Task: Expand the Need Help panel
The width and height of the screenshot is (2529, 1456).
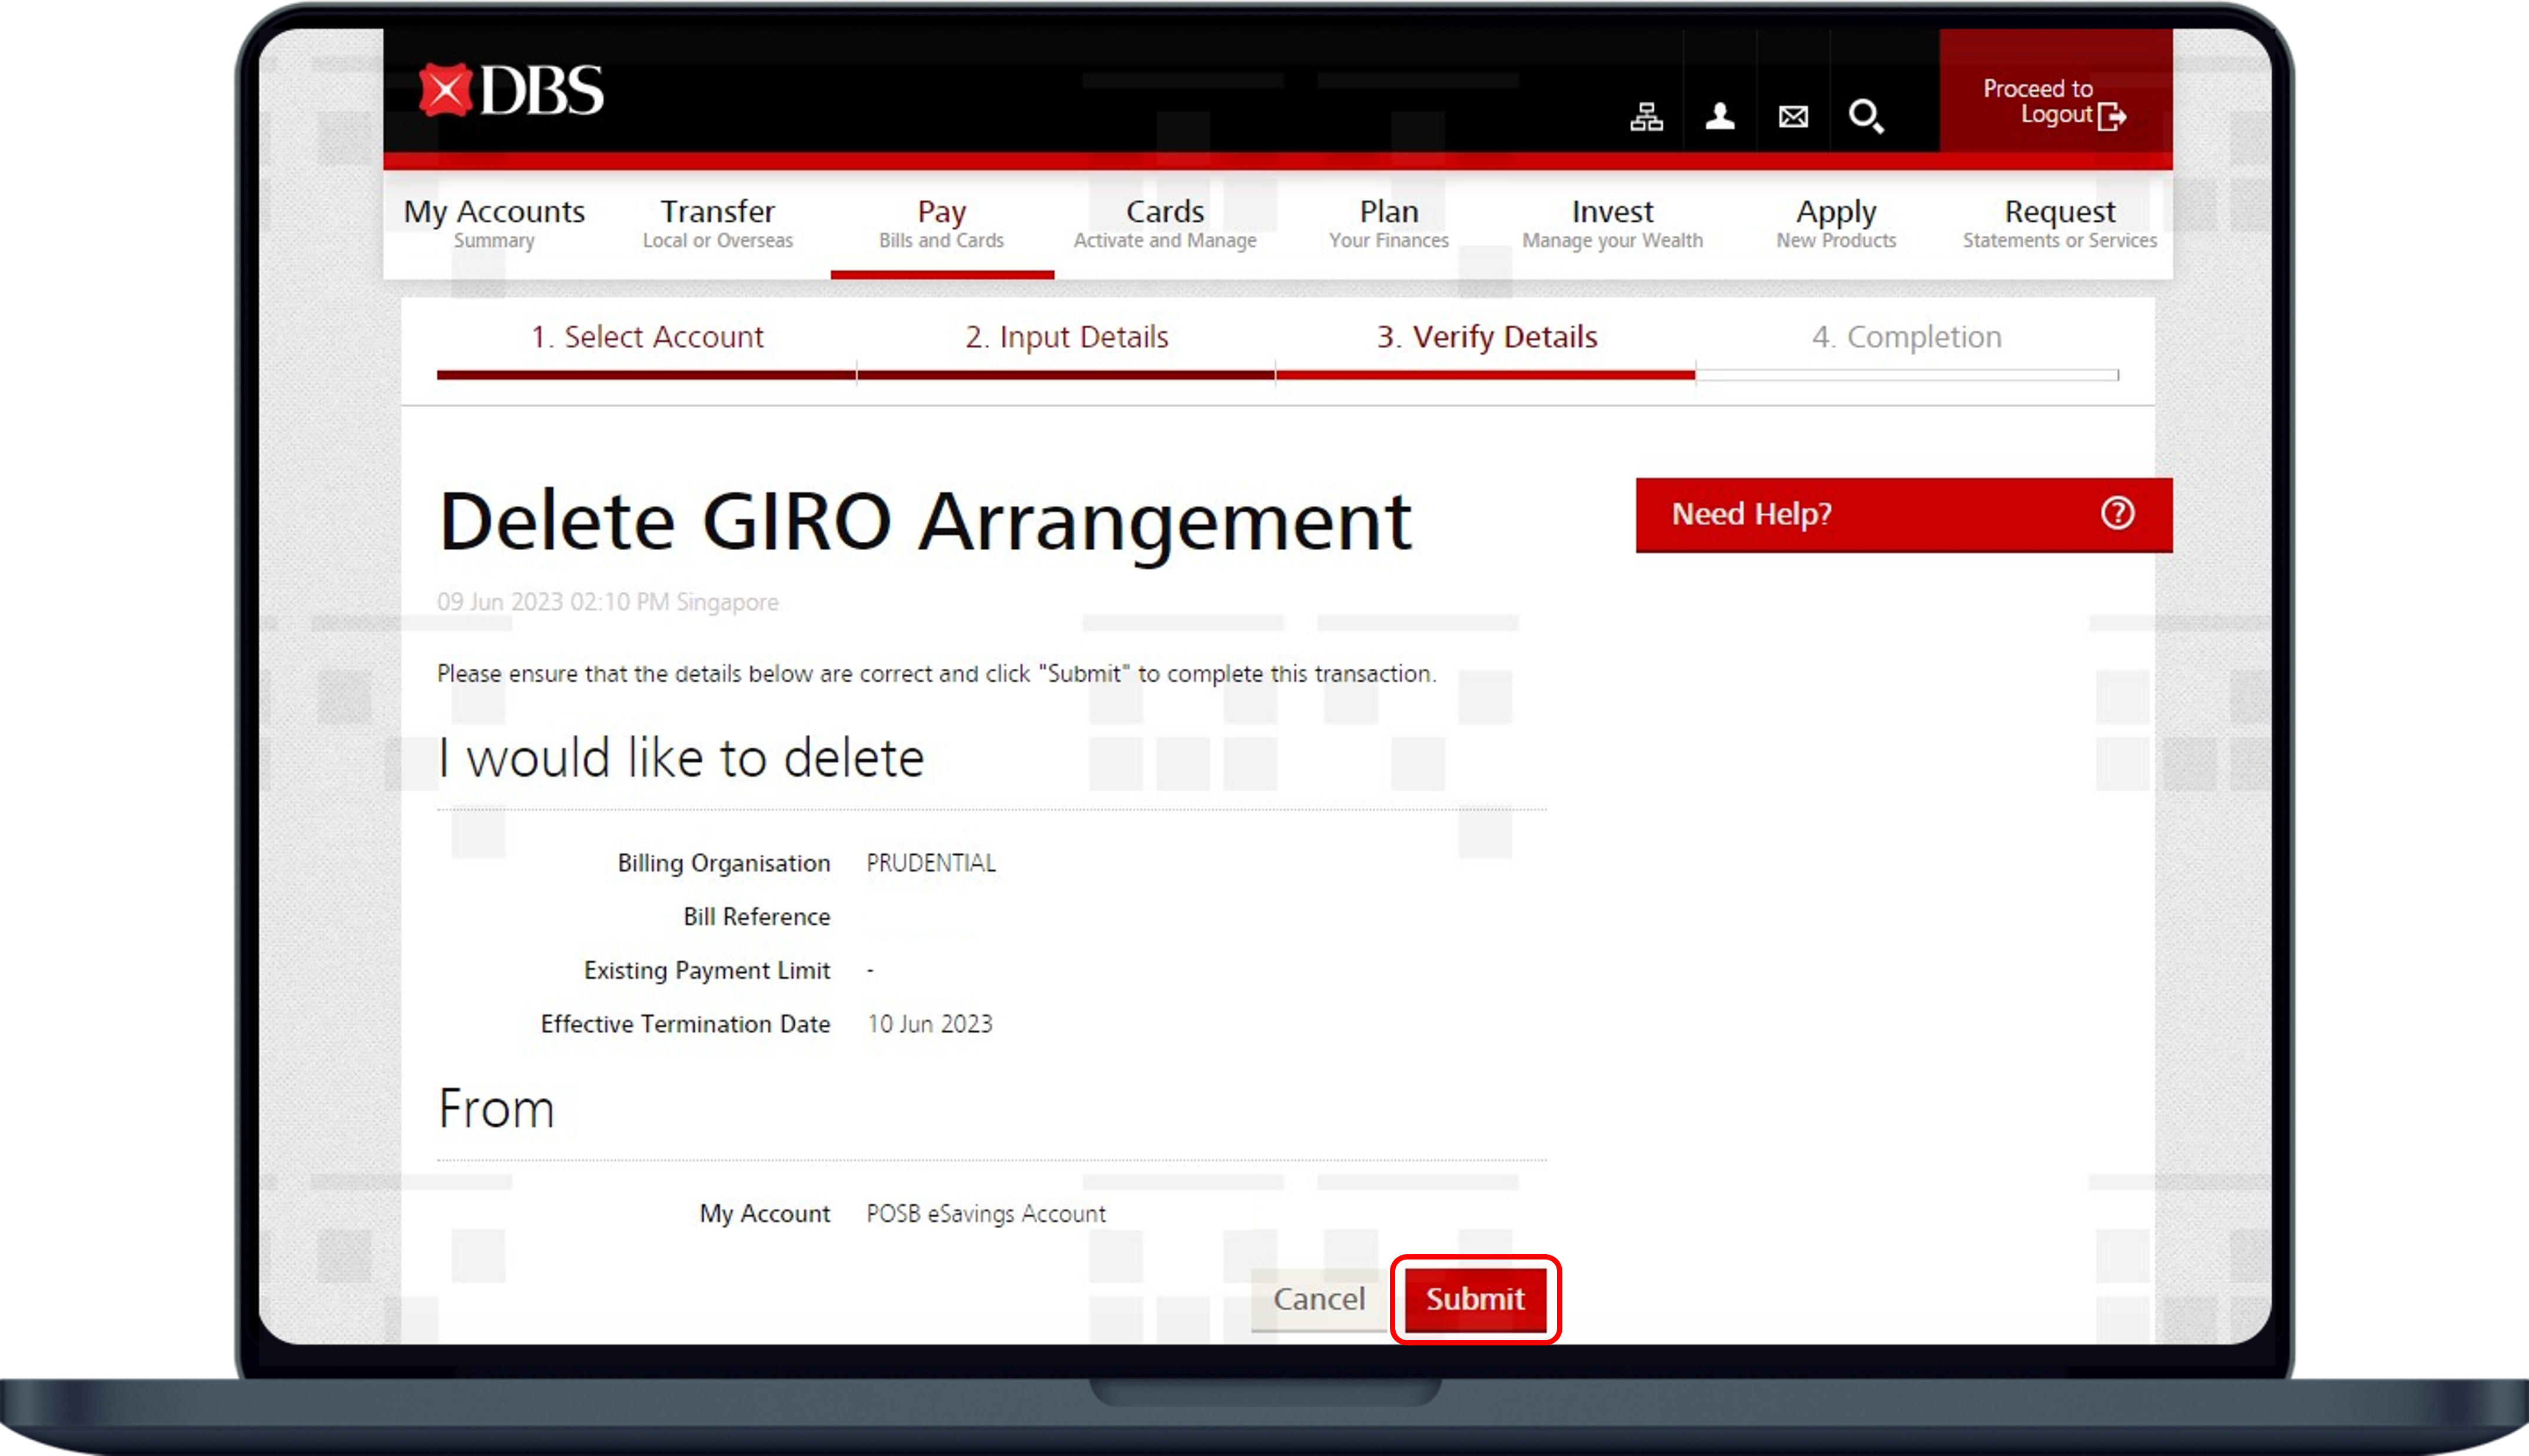Action: click(x=1751, y=514)
